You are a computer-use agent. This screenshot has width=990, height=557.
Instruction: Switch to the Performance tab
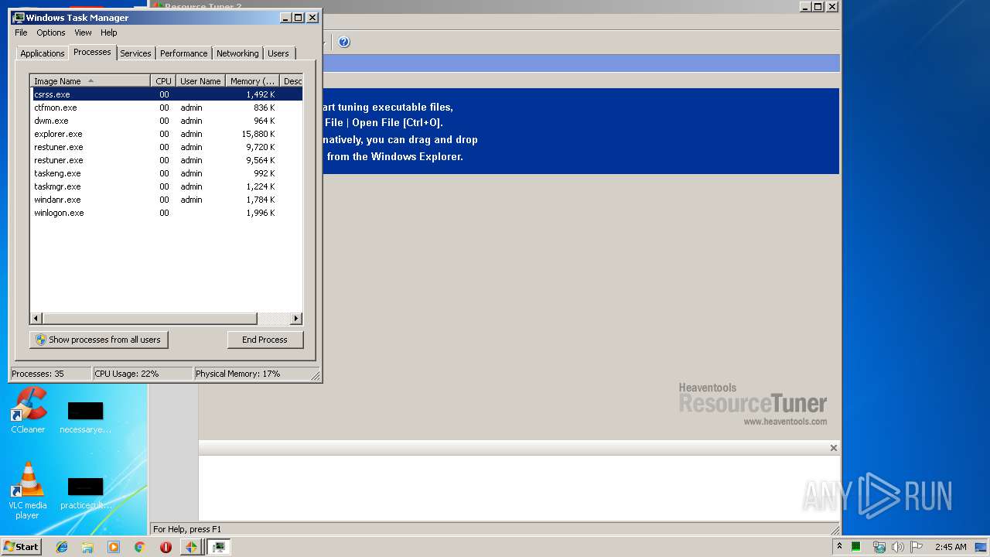click(x=184, y=53)
